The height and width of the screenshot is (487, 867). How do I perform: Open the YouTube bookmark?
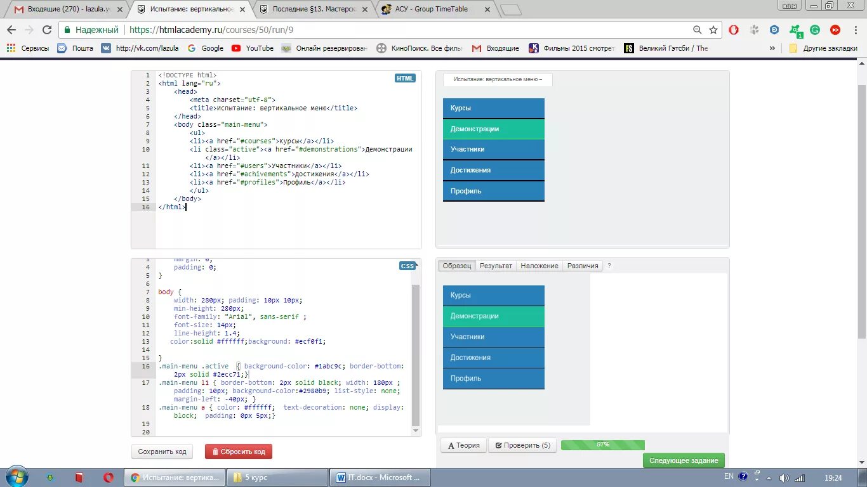click(x=253, y=48)
